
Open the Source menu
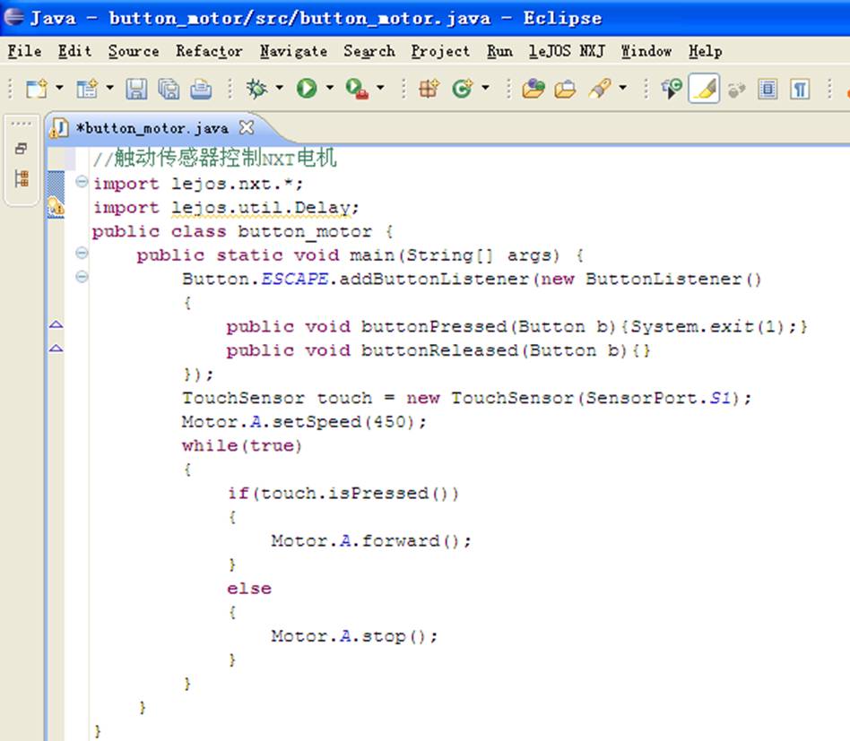[x=134, y=51]
